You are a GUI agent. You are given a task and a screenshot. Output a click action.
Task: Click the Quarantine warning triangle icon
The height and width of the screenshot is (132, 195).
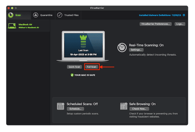coord(36,15)
